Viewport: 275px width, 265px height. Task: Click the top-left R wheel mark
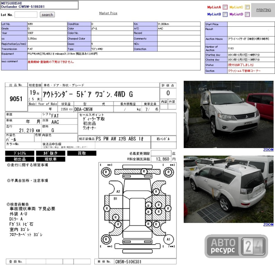106,172
